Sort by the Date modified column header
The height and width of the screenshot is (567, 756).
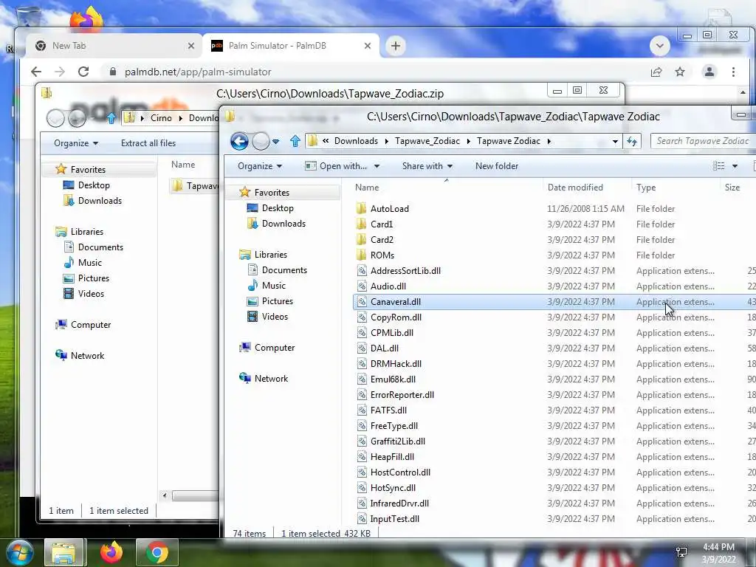pos(586,188)
